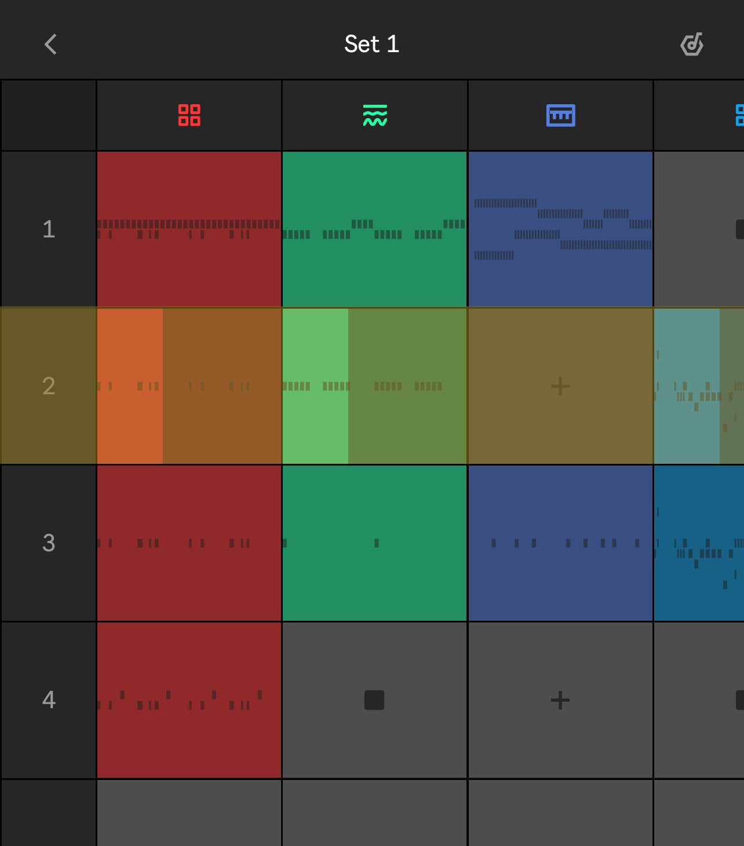Launch green bass clip in scene 1
The width and height of the screenshot is (744, 846).
[x=375, y=229]
